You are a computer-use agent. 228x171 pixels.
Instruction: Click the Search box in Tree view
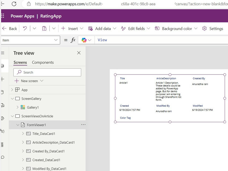pos(47,72)
